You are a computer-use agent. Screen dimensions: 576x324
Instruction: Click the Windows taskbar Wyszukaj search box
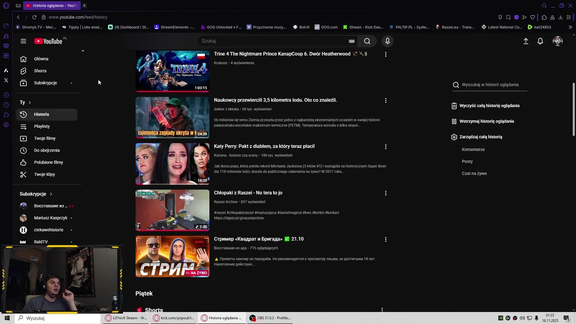coord(58,318)
